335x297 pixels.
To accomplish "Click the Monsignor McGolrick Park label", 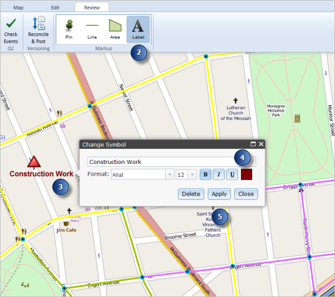I will point(276,110).
